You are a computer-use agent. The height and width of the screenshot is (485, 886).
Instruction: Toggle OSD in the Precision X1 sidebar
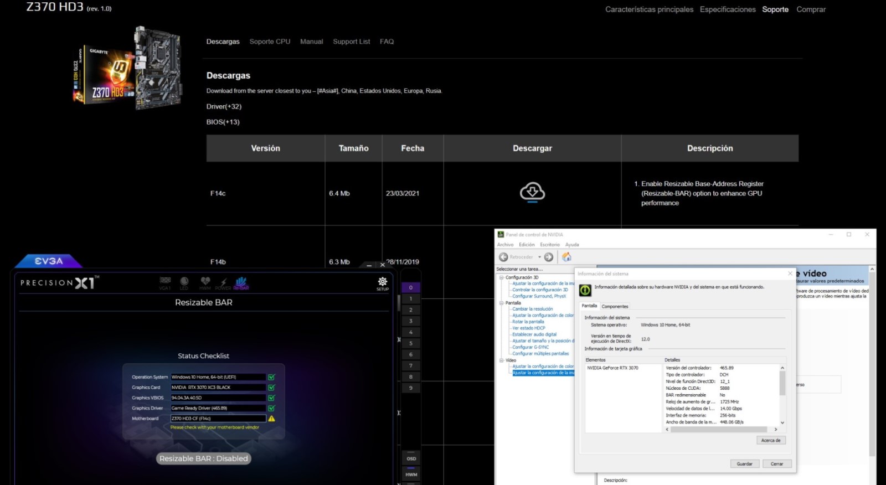(411, 458)
